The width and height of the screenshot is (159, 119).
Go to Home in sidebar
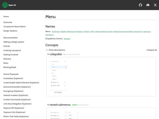6,16
